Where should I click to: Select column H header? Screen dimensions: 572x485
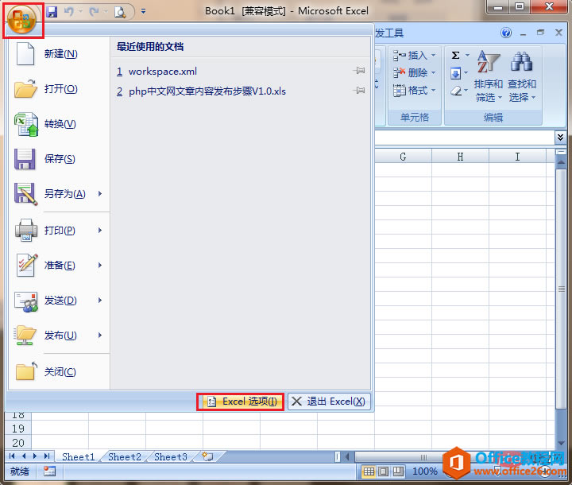460,157
